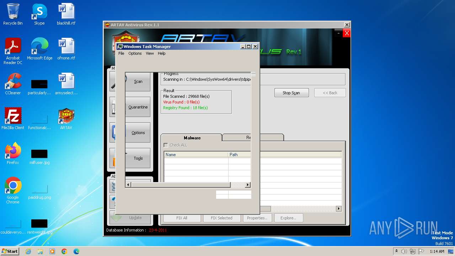Image resolution: width=455 pixels, height=256 pixels.
Task: Open Chrome from taskbar
Action: point(64,251)
